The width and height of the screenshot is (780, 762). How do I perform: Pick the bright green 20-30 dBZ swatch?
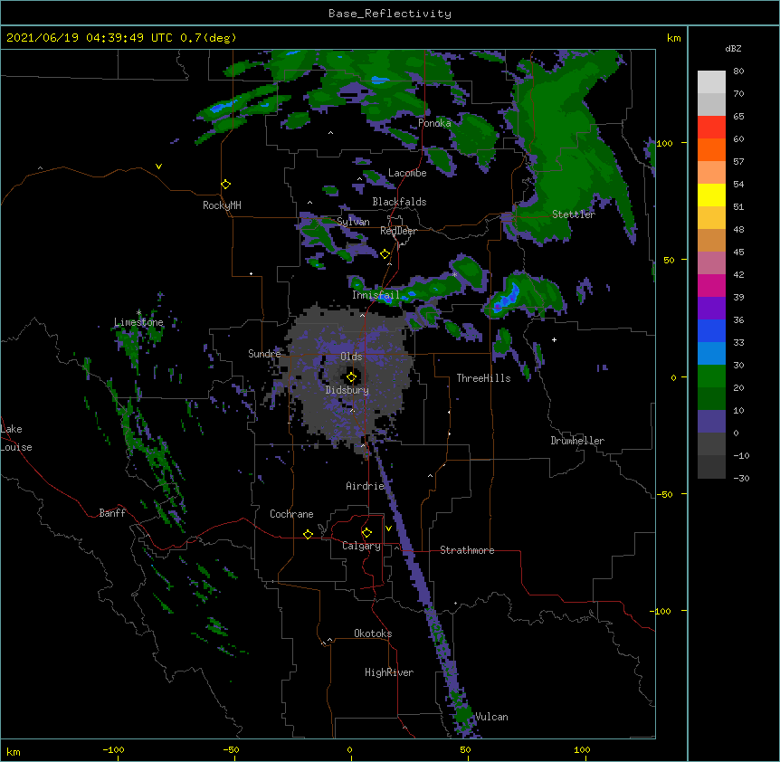click(x=711, y=376)
